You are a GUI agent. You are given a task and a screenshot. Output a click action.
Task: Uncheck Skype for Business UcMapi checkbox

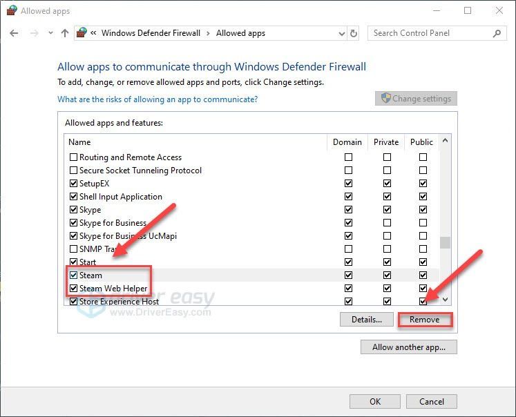pos(73,236)
